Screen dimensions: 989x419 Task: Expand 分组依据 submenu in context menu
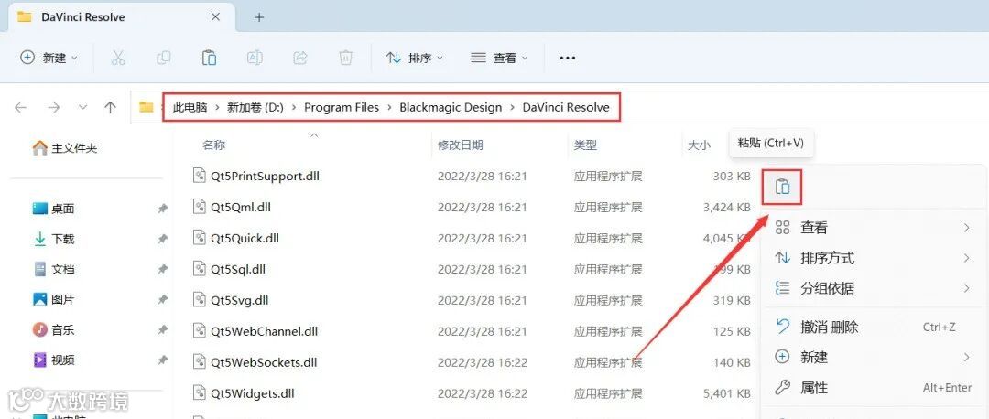click(x=966, y=288)
